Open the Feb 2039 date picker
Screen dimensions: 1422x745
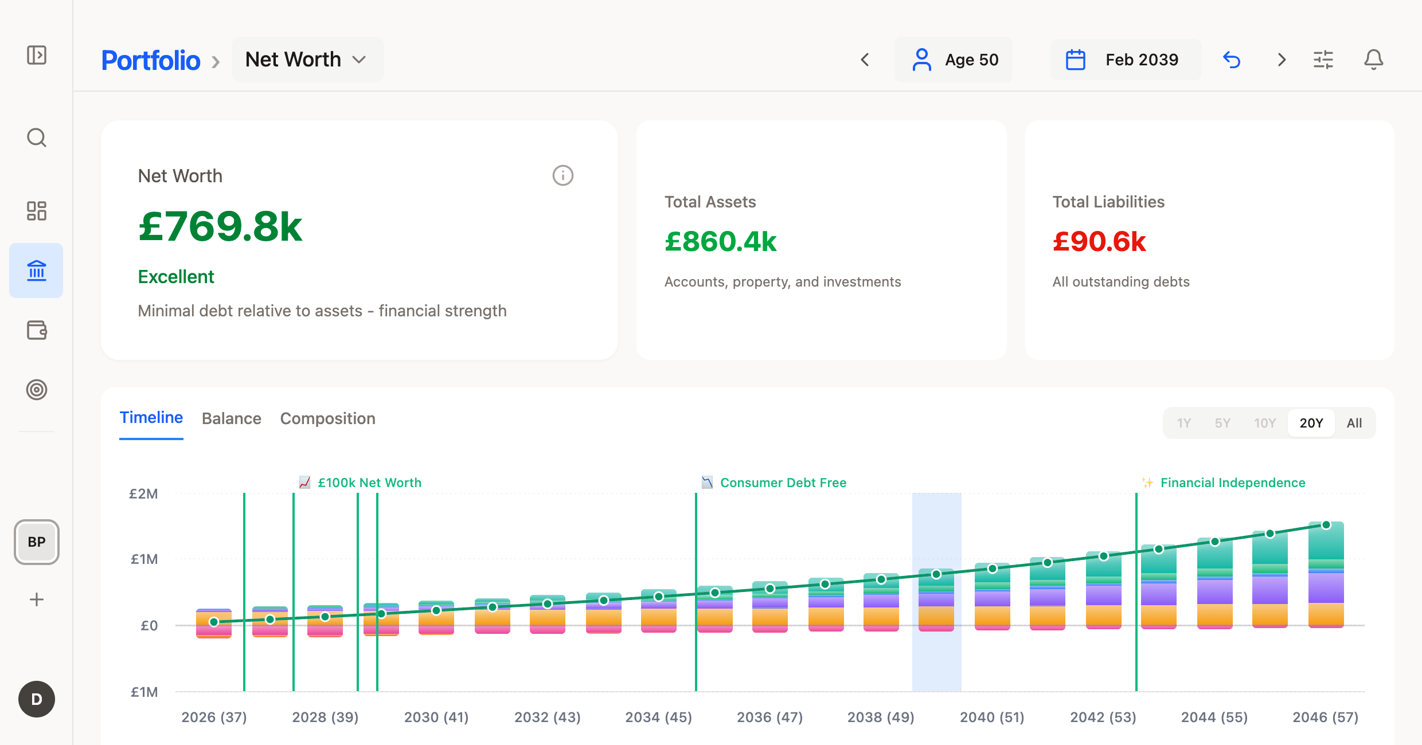[1125, 59]
